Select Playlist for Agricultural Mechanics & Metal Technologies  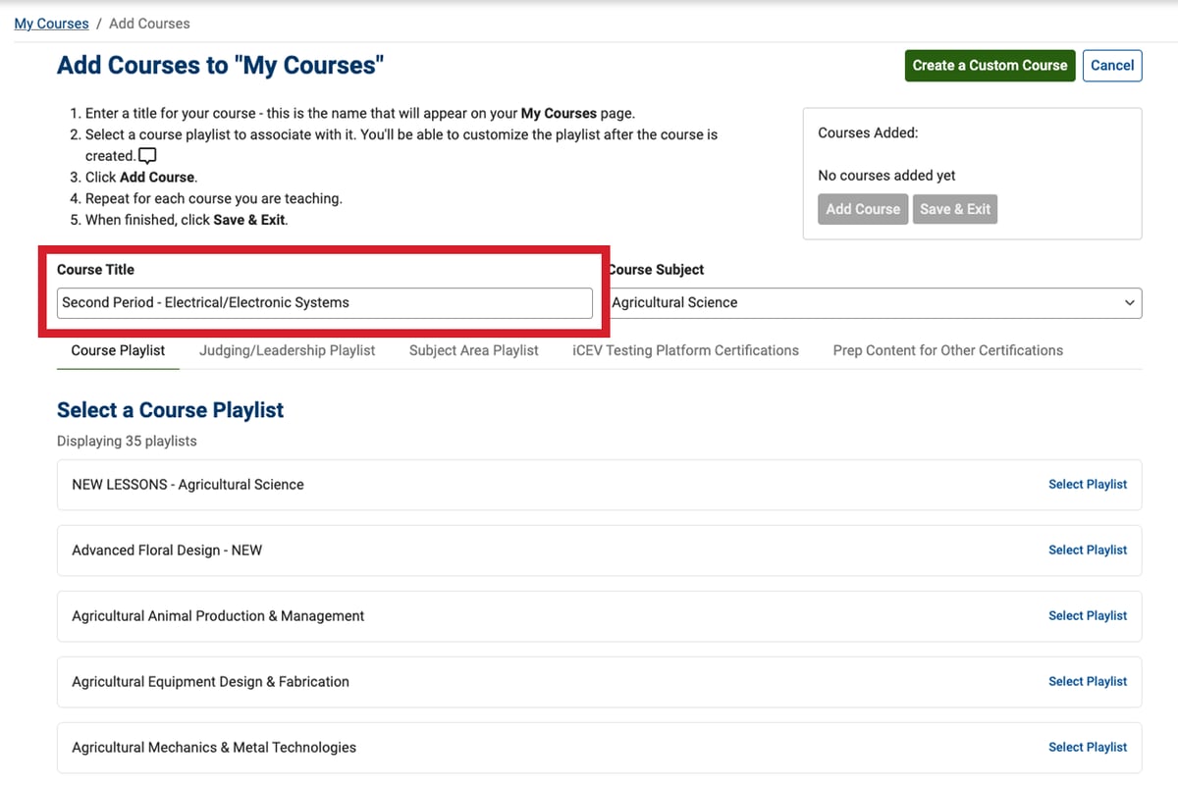point(1087,748)
